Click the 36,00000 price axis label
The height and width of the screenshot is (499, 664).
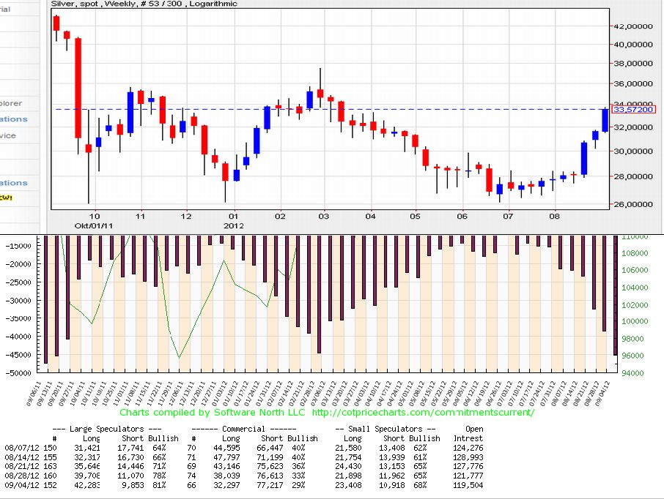click(x=633, y=83)
